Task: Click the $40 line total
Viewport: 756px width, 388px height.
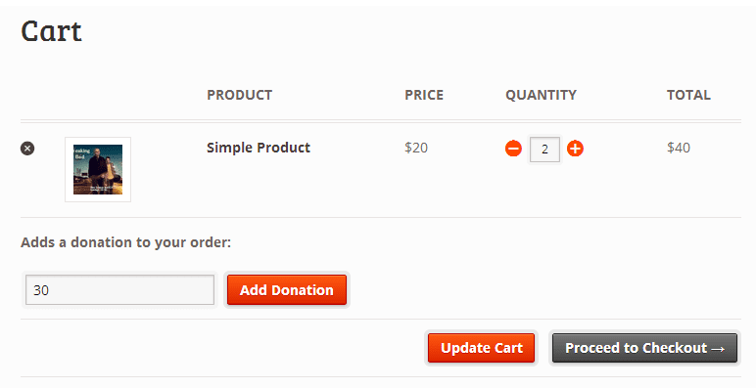Action: point(679,148)
